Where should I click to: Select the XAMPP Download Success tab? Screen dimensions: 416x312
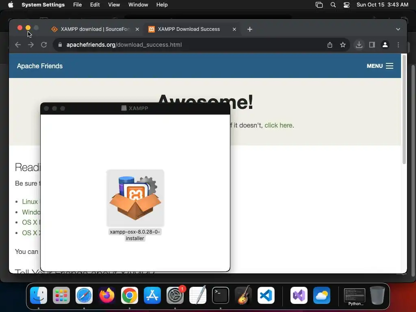click(192, 29)
